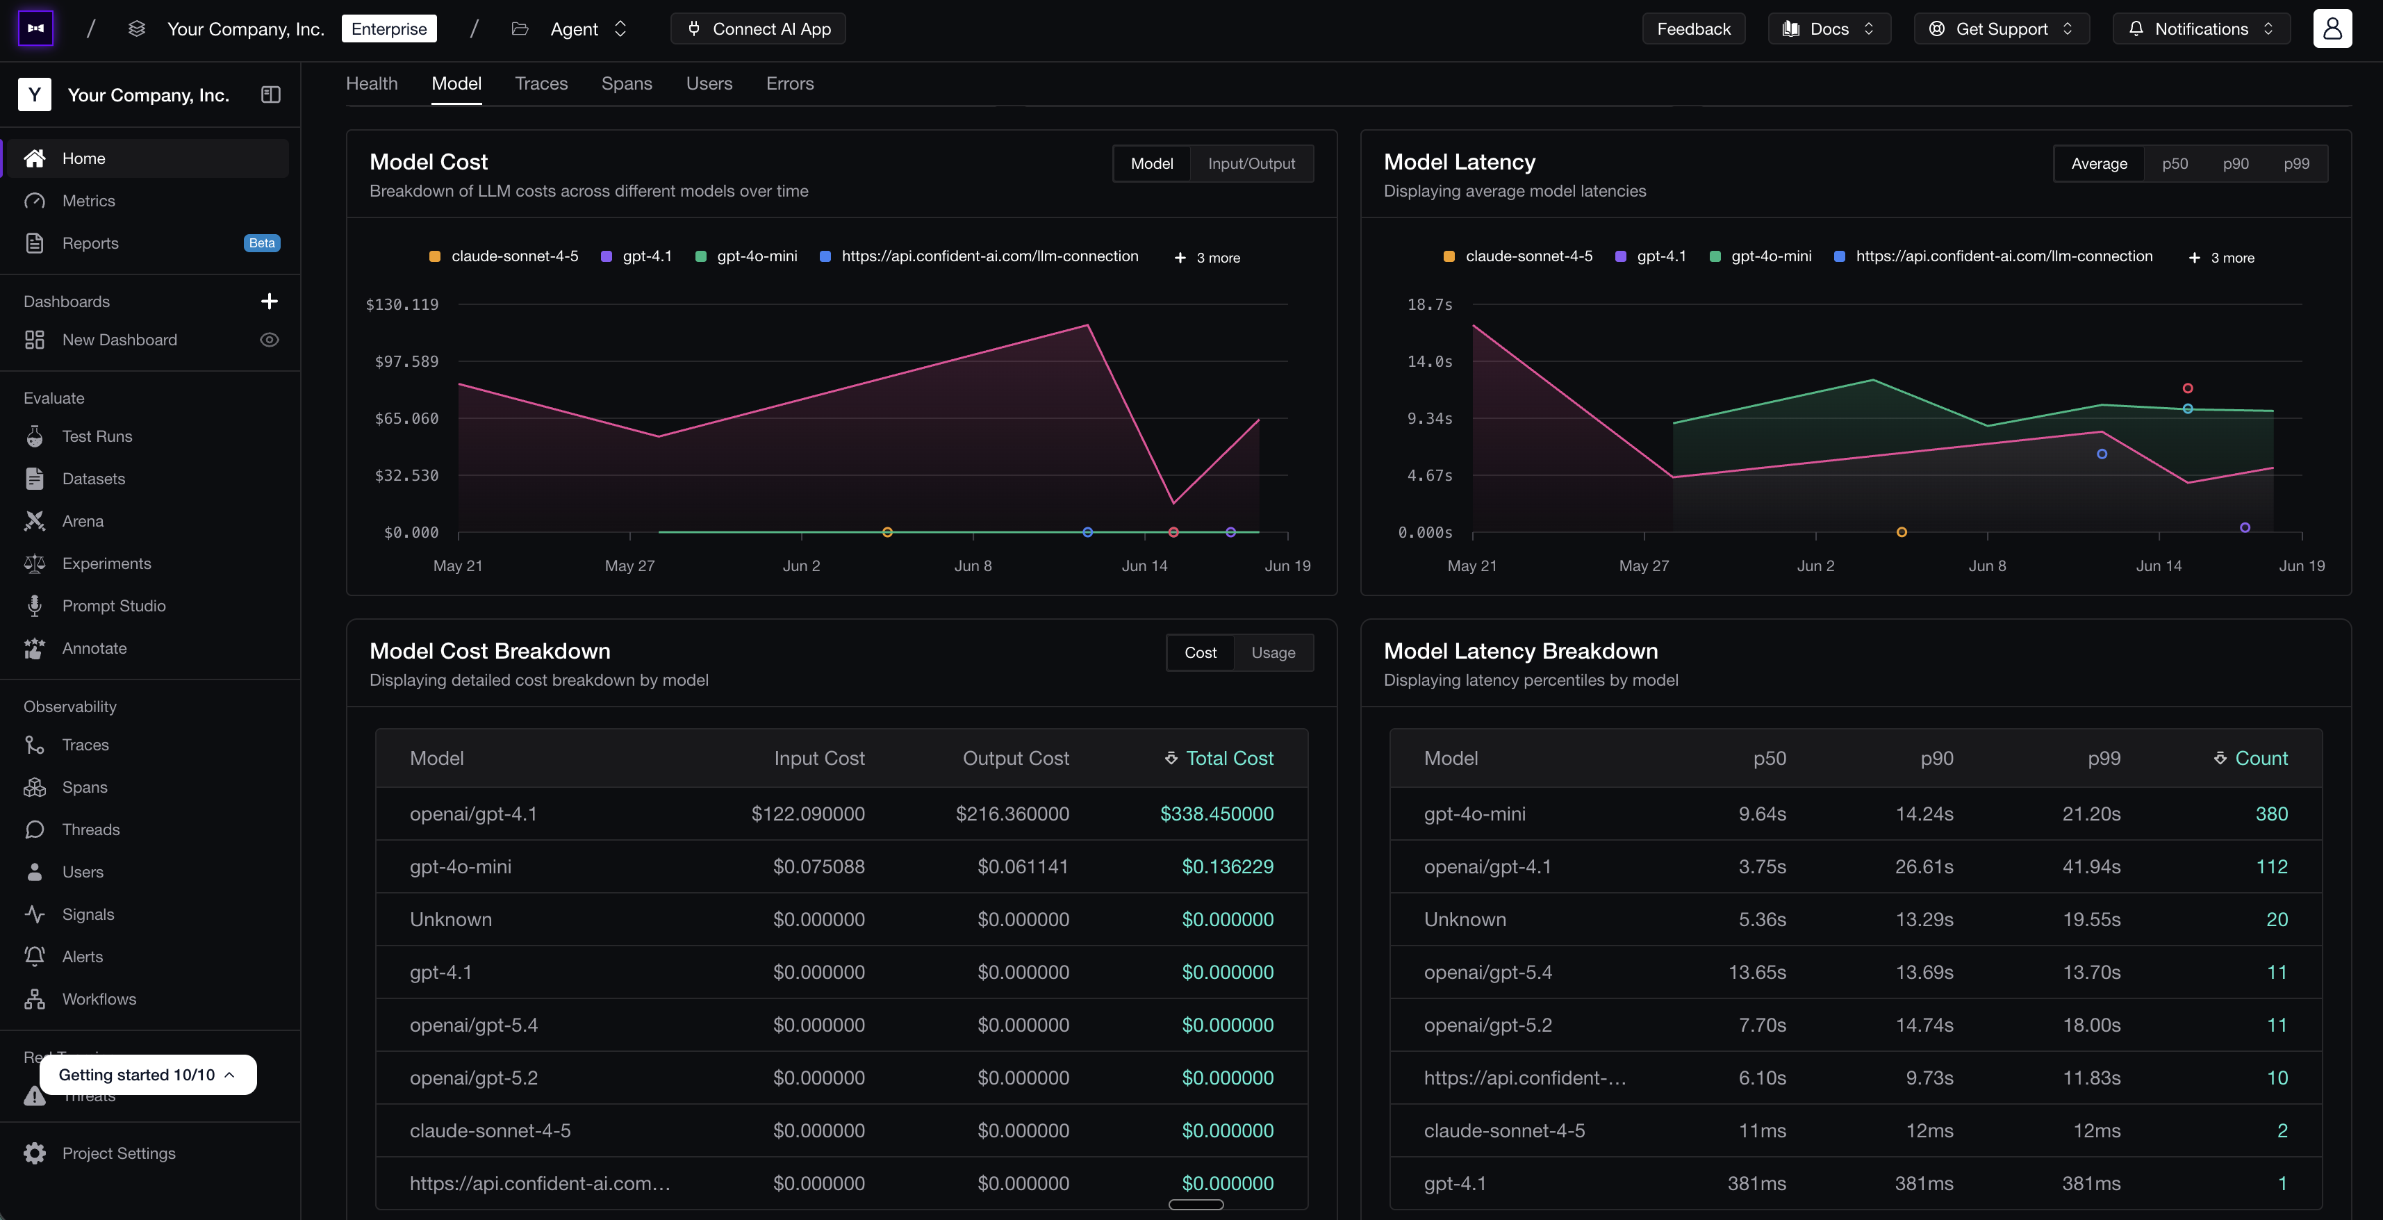The width and height of the screenshot is (2383, 1220).
Task: Toggle claude-sonnet-4-5 swatch in Model Cost legend
Action: coord(435,256)
